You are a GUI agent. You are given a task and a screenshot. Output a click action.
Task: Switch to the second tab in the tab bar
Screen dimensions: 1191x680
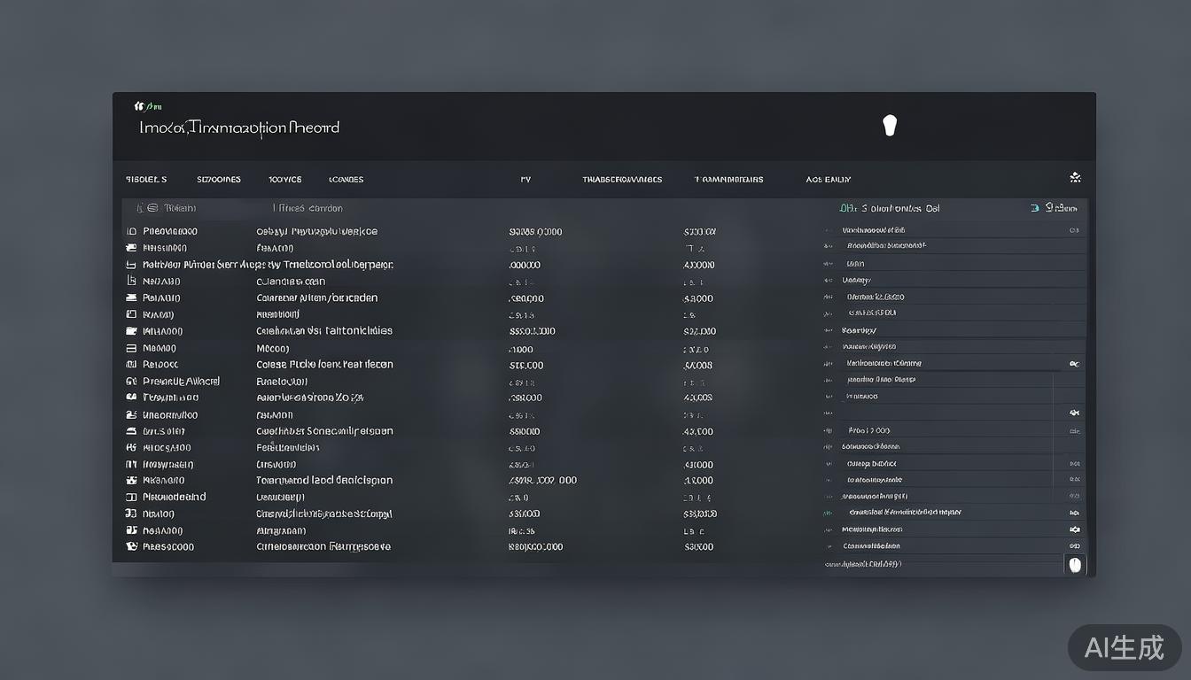point(218,180)
